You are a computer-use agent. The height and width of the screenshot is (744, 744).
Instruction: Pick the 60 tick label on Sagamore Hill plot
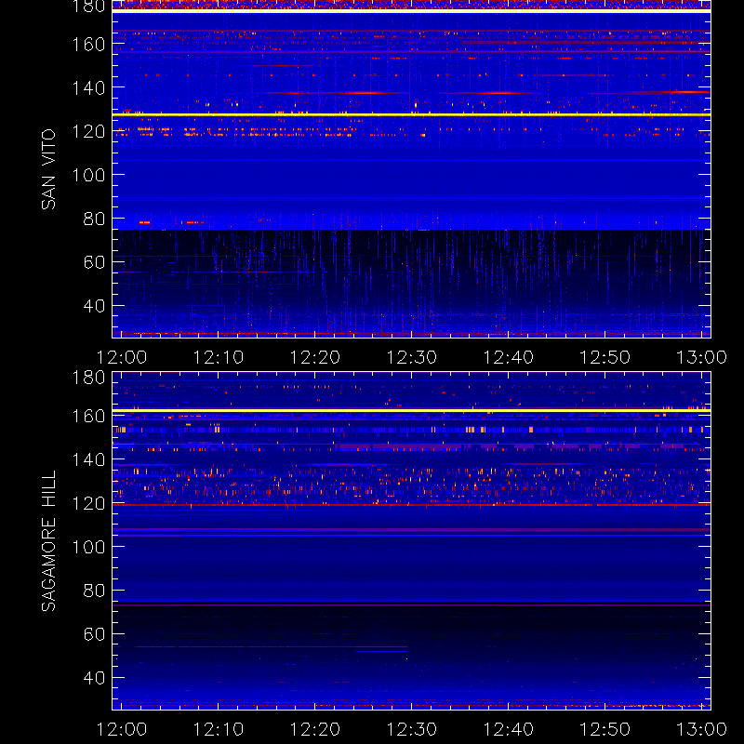click(94, 634)
